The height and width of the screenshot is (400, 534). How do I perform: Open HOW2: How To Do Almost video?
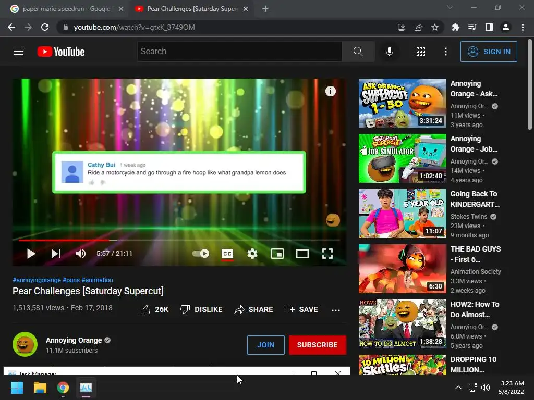(402, 323)
